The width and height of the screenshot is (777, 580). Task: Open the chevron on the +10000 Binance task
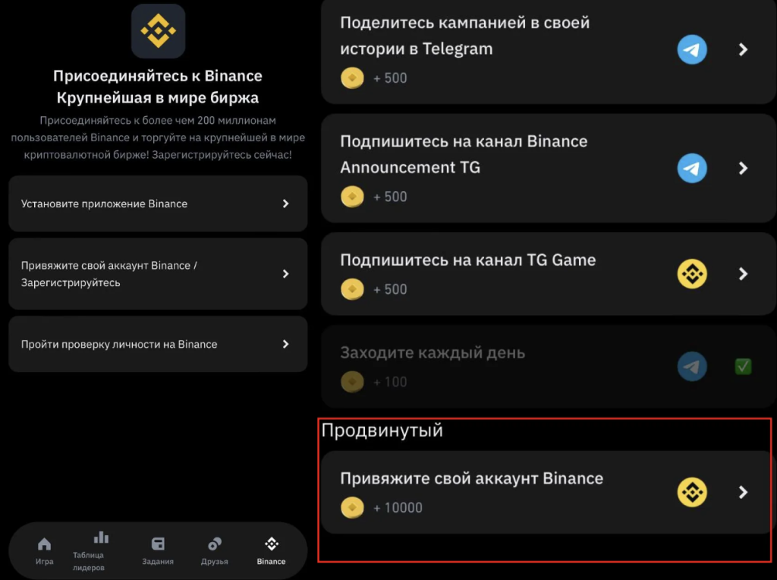[x=743, y=492]
